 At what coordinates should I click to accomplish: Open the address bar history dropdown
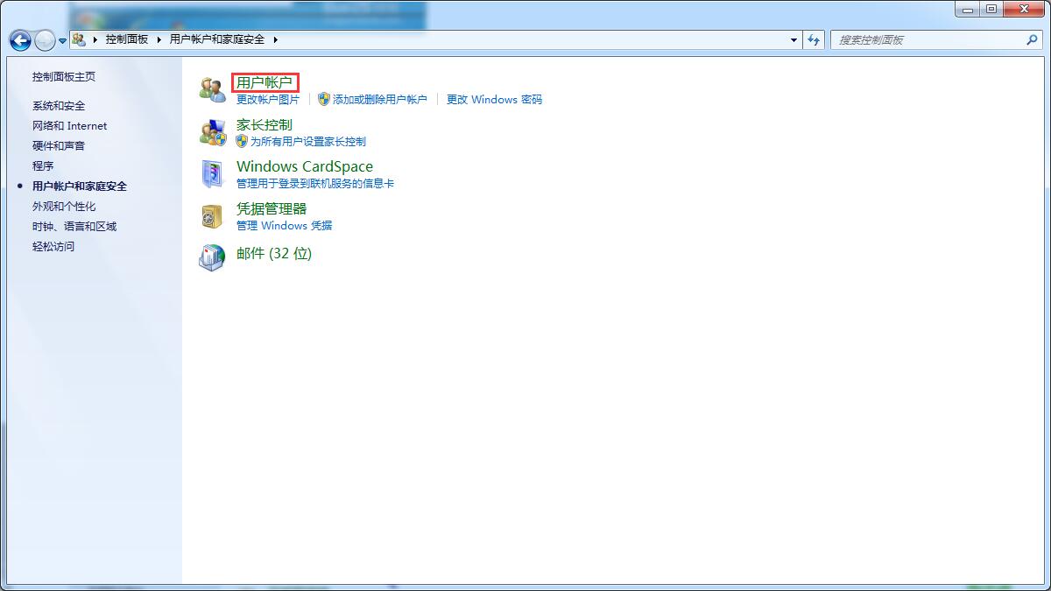pyautogui.click(x=794, y=39)
